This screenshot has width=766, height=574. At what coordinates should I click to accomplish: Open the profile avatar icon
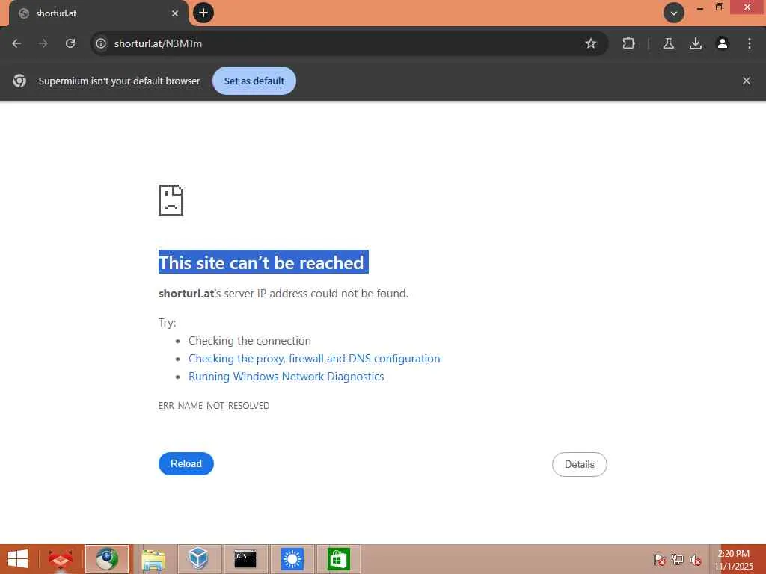click(722, 43)
